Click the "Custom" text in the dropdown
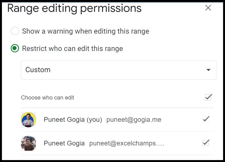 click(x=38, y=70)
